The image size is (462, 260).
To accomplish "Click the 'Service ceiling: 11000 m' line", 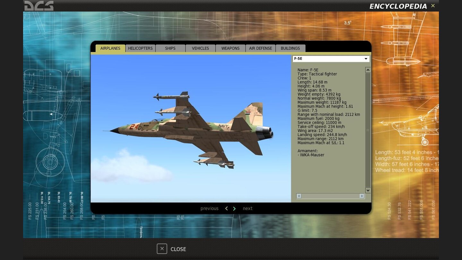I will pyautogui.click(x=319, y=123).
